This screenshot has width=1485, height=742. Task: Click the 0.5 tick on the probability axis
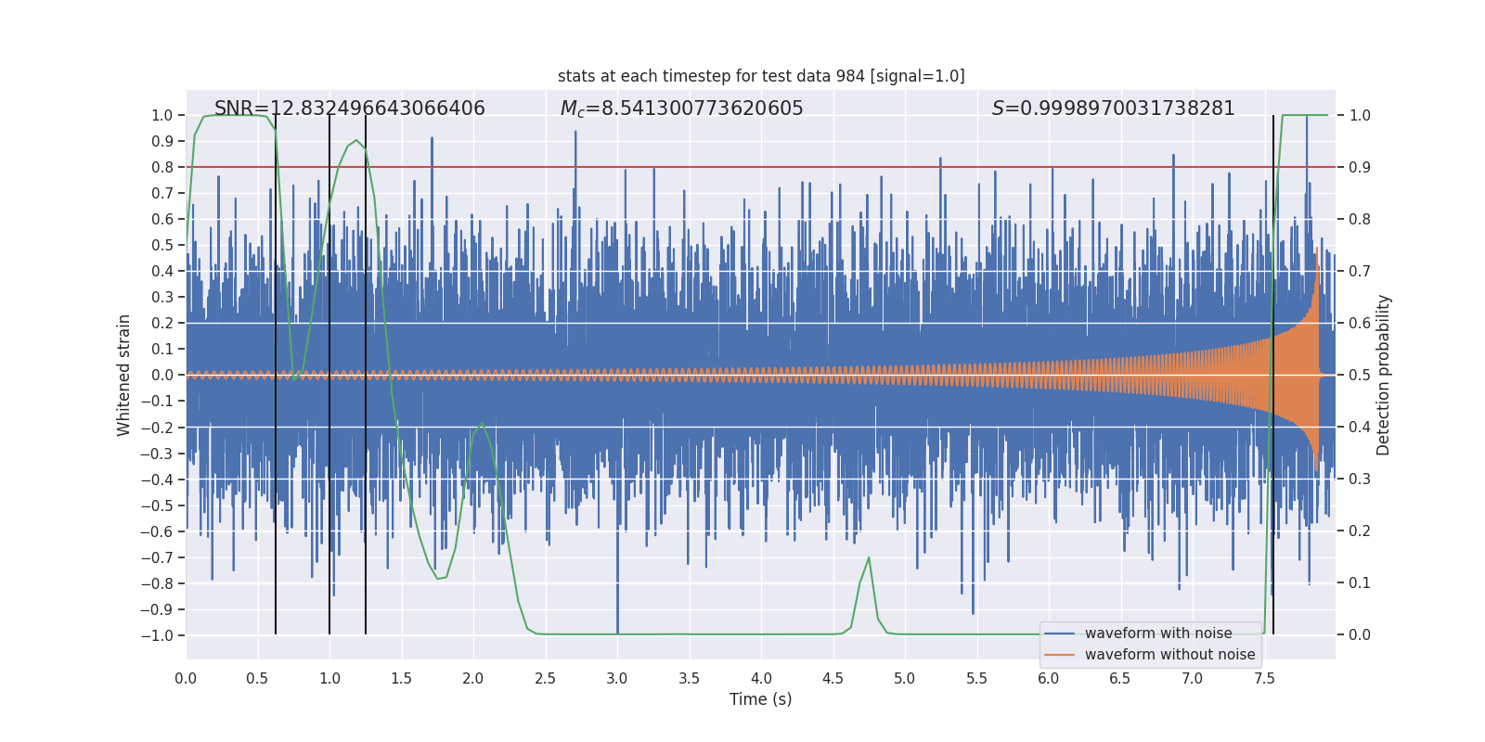1360,376
